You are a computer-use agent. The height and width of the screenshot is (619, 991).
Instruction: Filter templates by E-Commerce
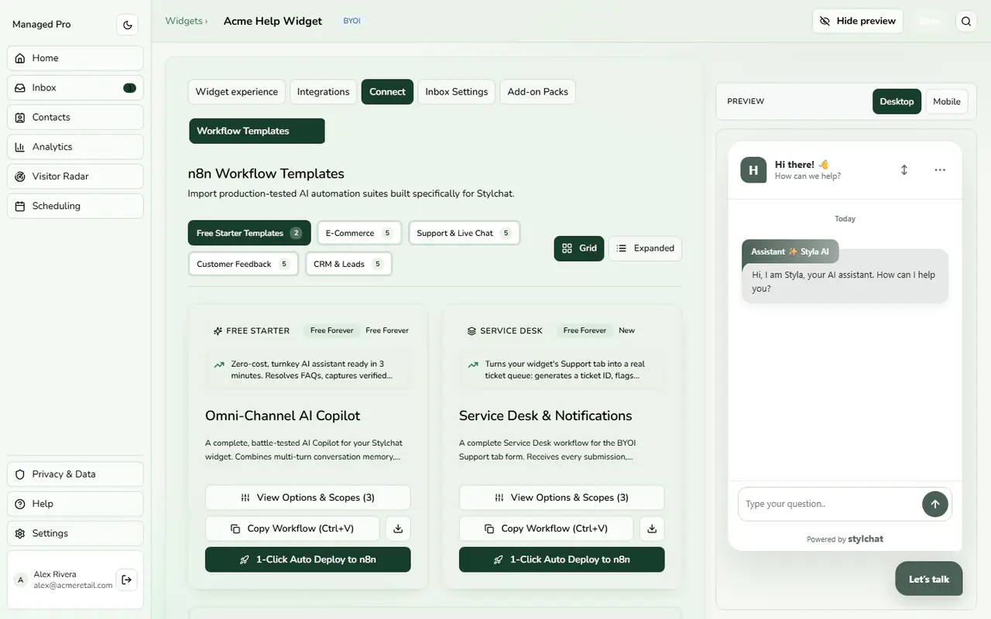359,233
